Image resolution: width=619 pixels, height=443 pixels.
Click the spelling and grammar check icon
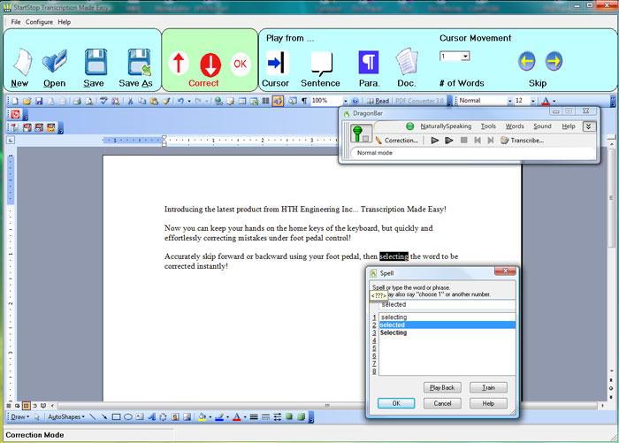(103, 101)
